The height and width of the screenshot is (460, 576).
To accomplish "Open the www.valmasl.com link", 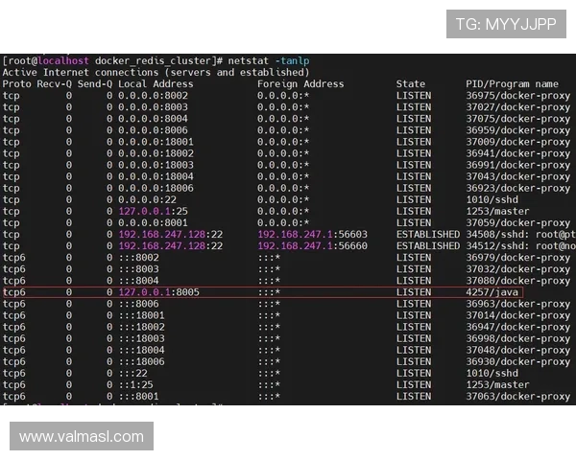I will coord(82,437).
